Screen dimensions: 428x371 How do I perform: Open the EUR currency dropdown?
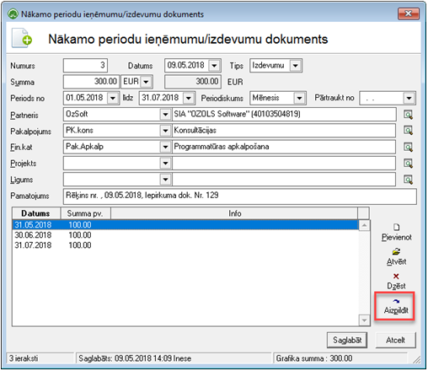(x=146, y=82)
